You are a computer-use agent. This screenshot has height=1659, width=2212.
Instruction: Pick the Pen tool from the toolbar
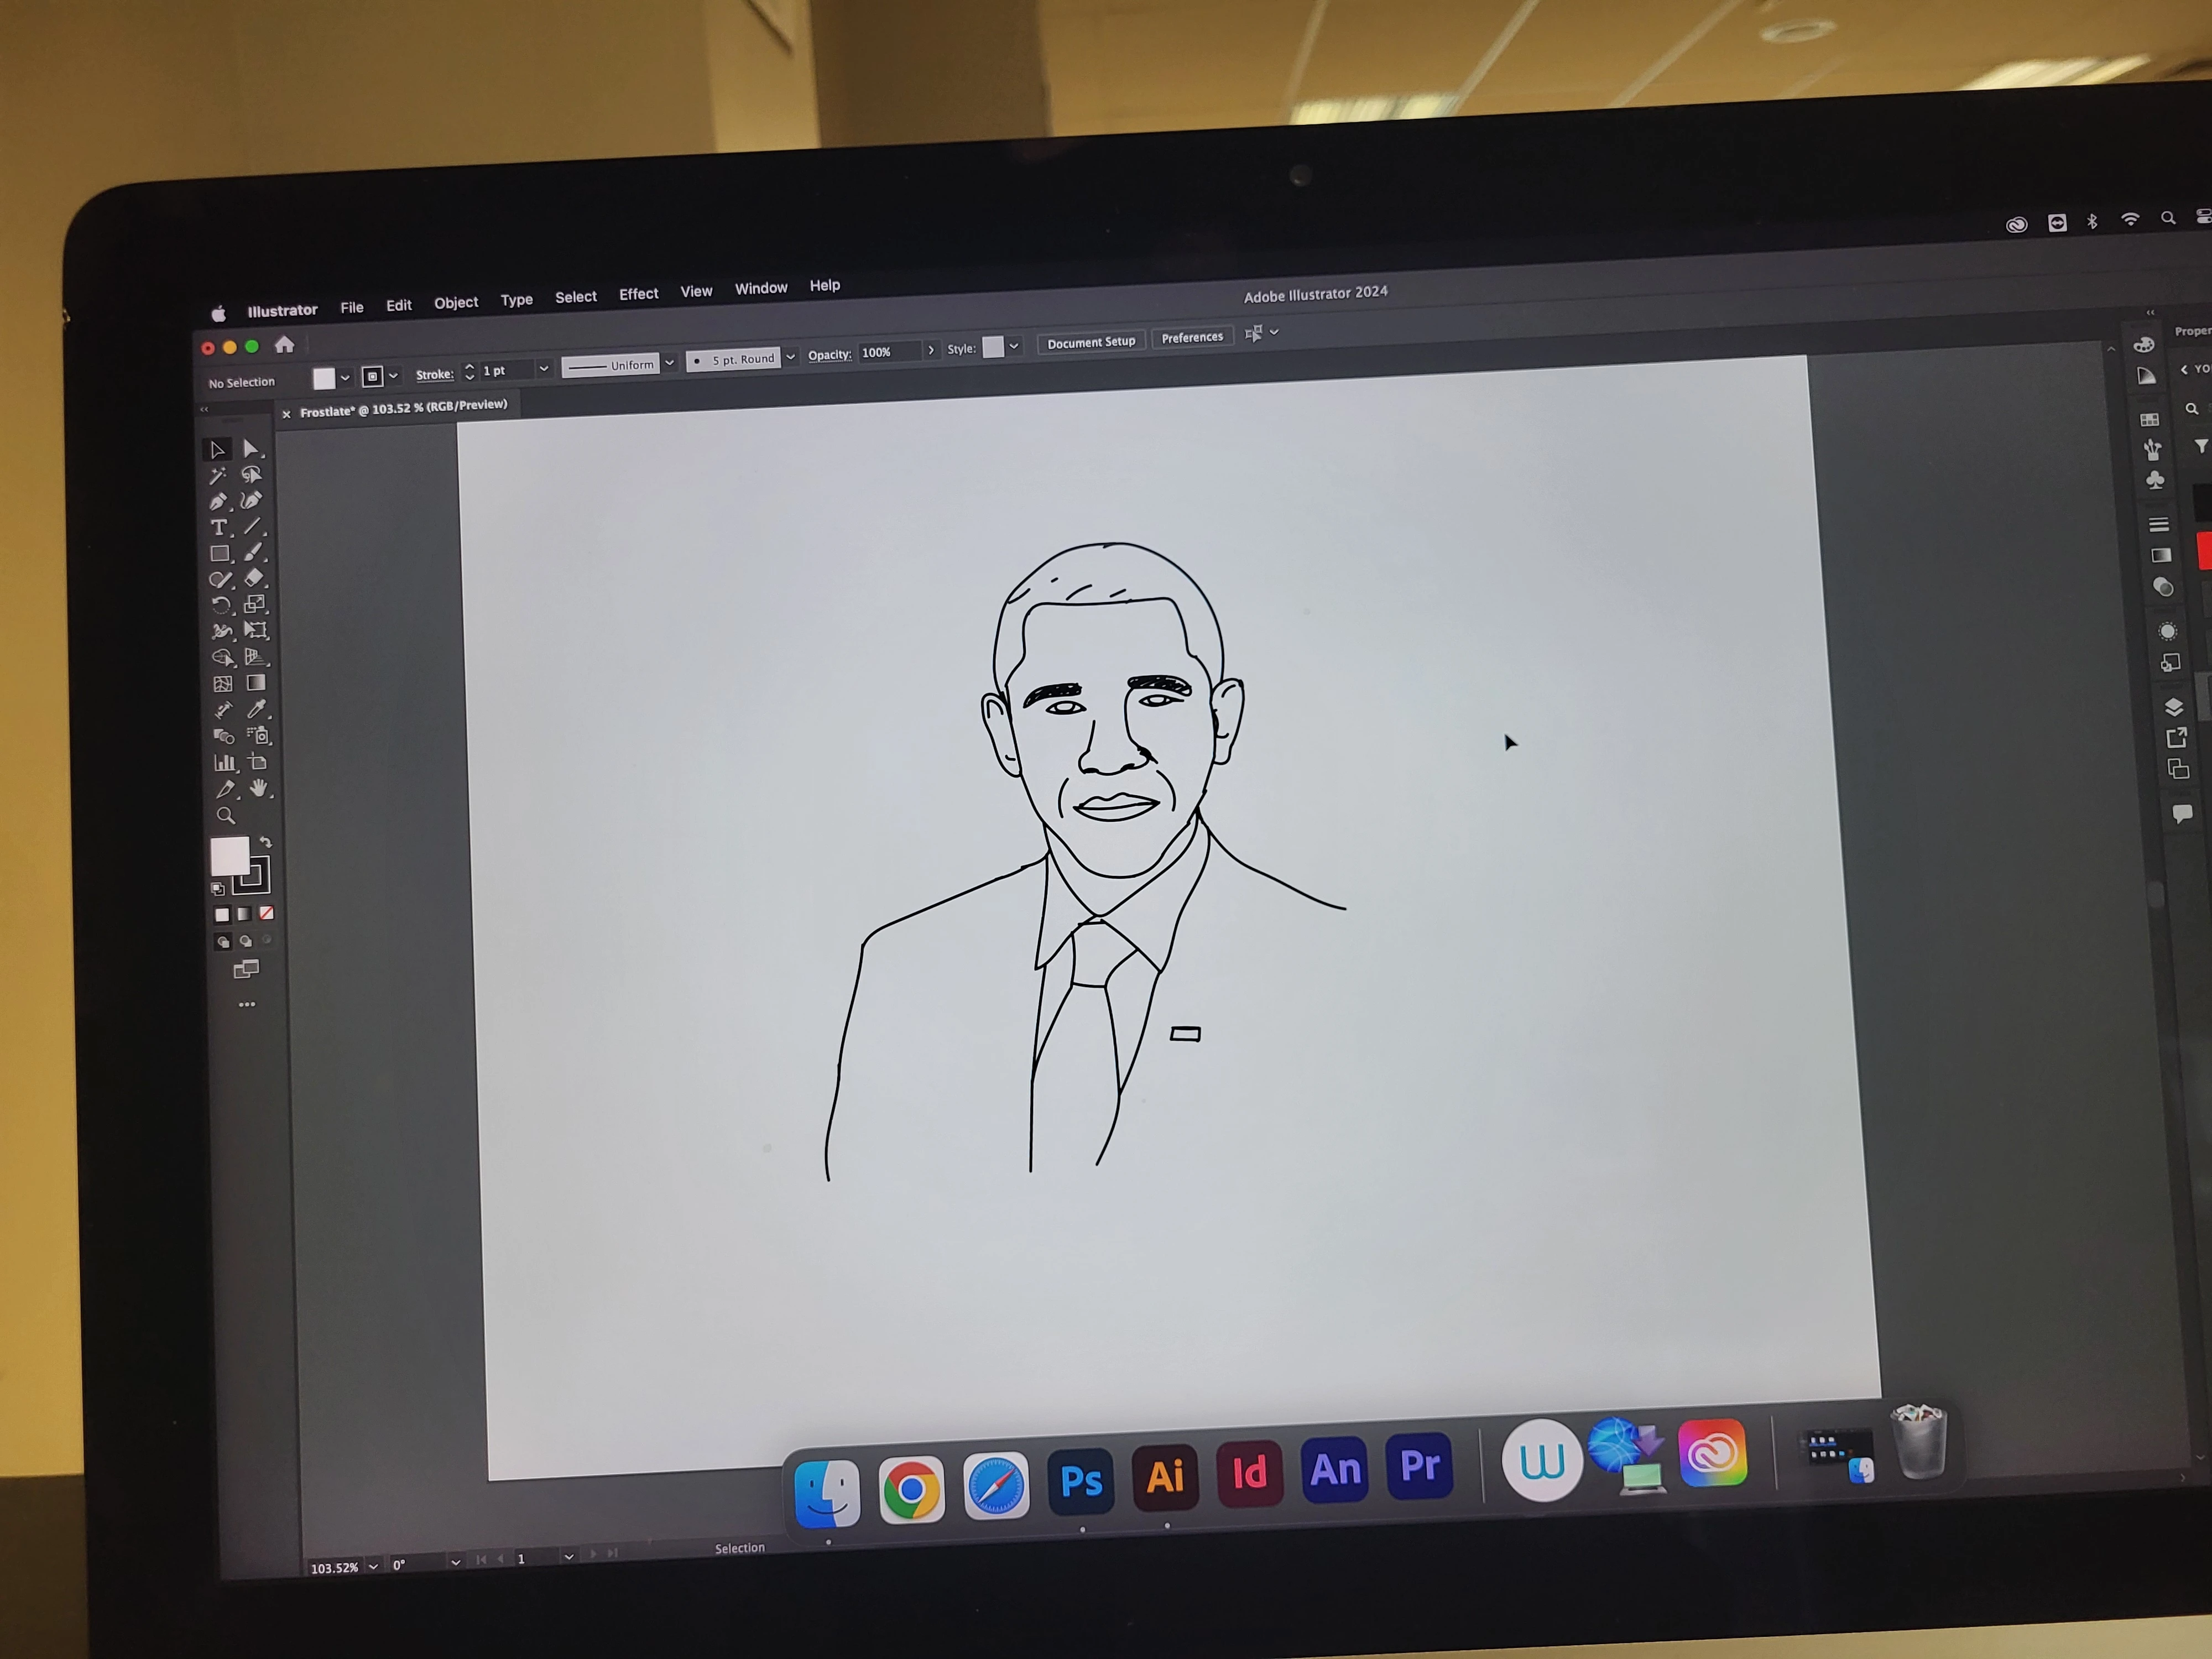219,502
